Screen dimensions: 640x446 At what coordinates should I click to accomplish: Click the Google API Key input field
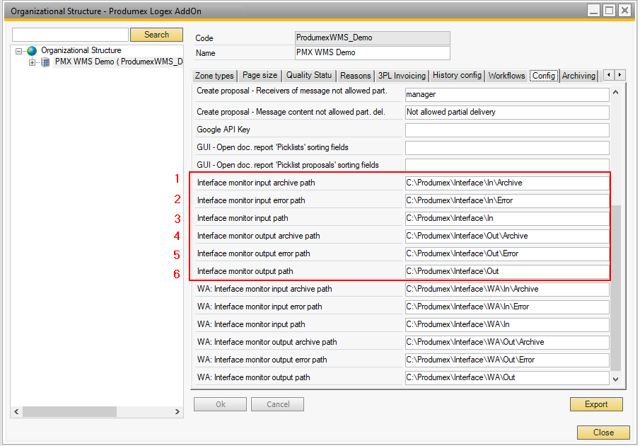click(506, 130)
